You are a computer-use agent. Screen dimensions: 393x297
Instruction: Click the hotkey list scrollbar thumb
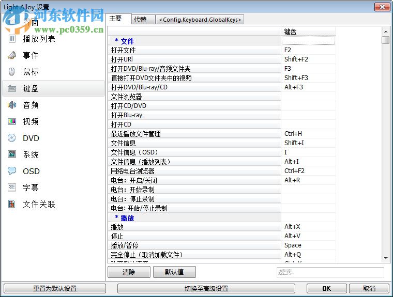pyautogui.click(x=385, y=40)
